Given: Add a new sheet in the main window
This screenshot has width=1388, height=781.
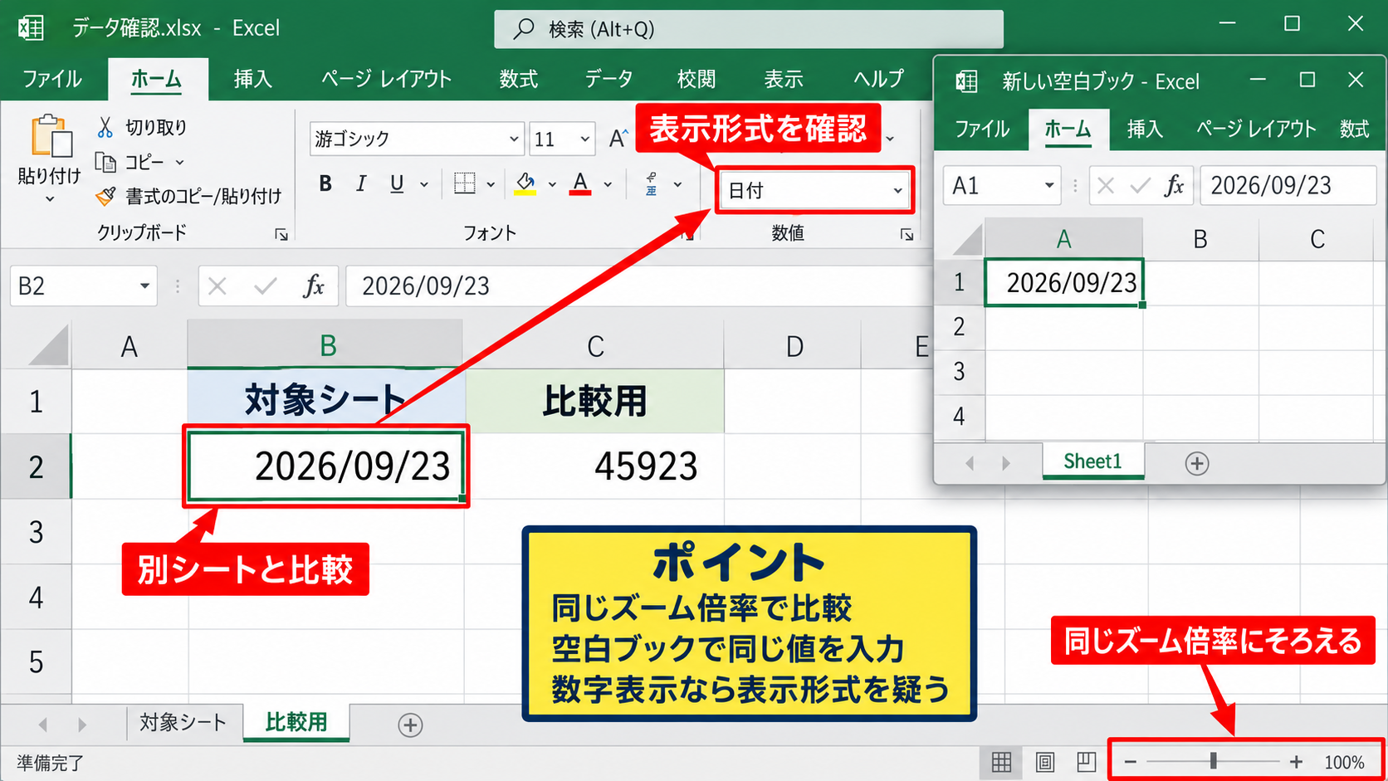Looking at the screenshot, I should (410, 725).
